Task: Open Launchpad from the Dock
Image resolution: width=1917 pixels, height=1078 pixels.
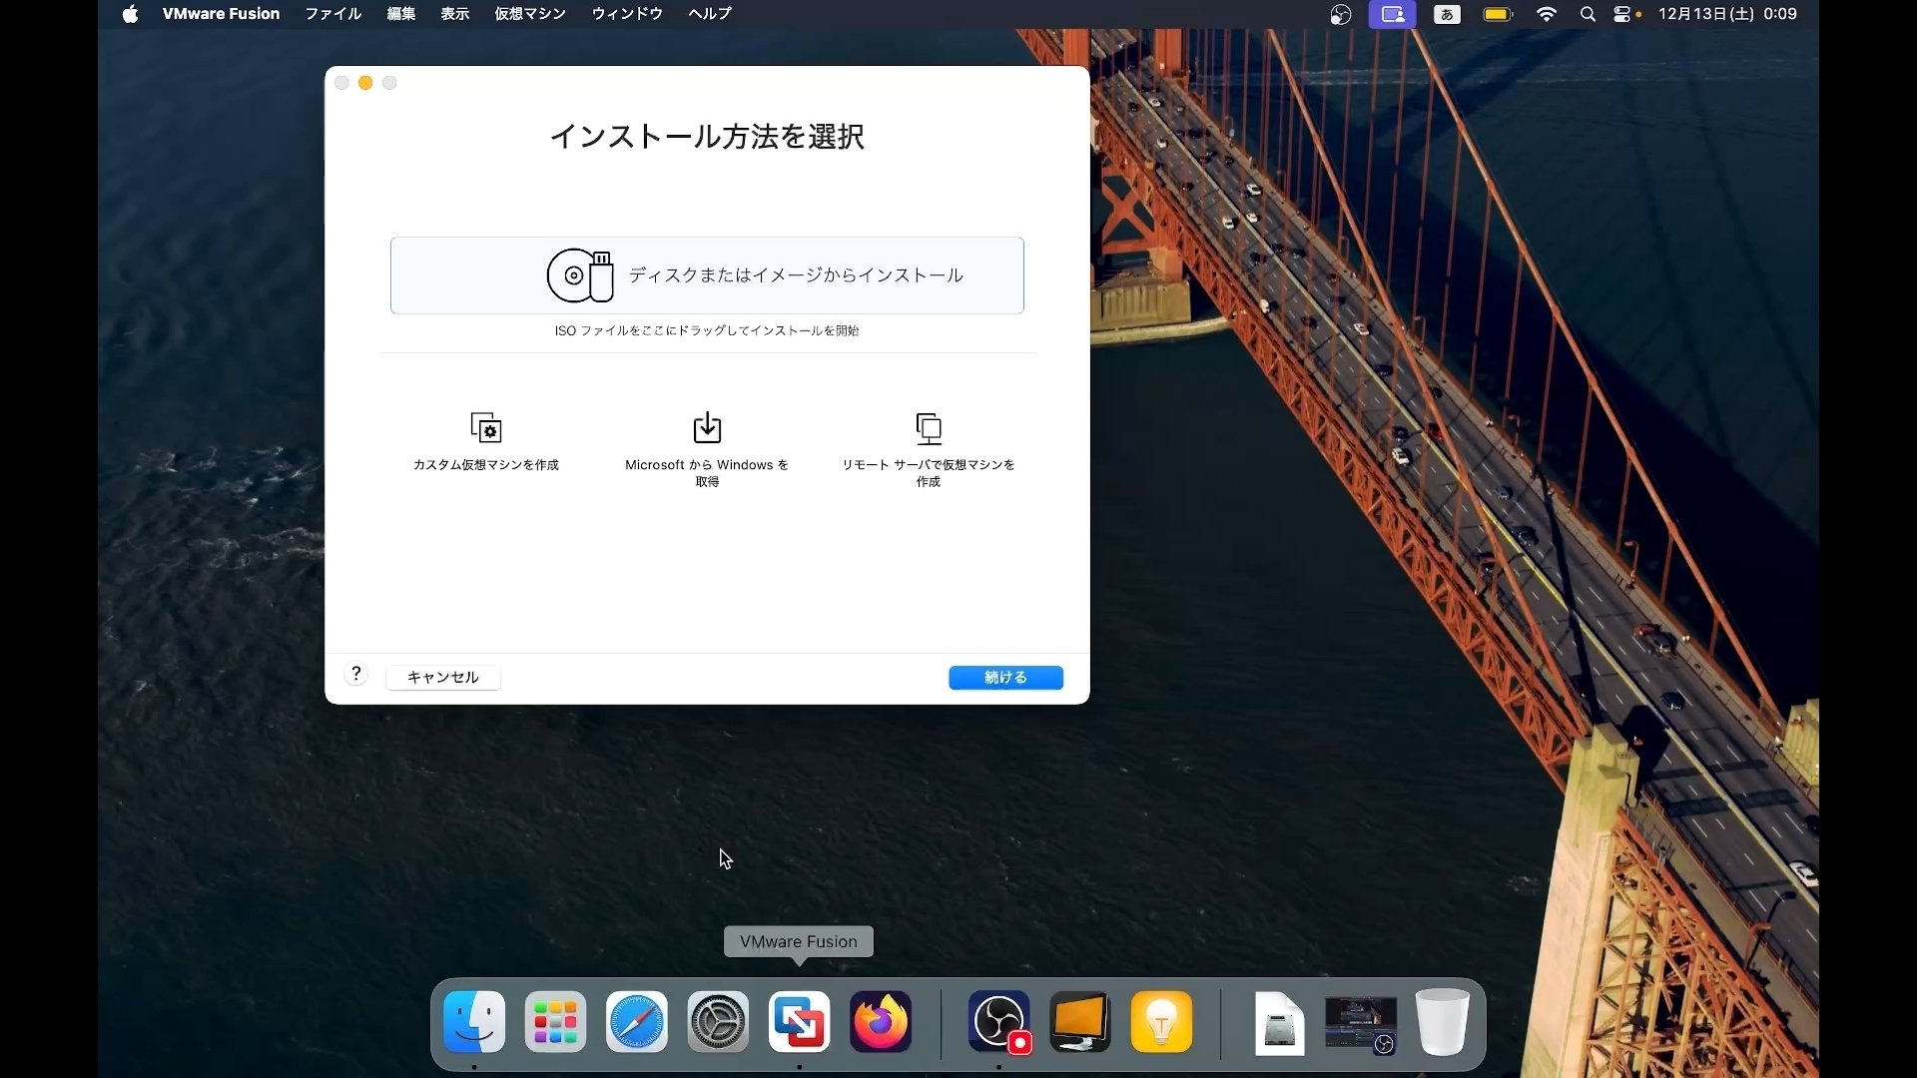Action: click(x=554, y=1022)
